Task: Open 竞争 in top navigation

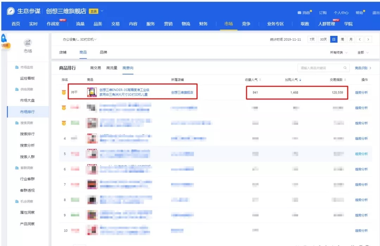Action: [246, 24]
